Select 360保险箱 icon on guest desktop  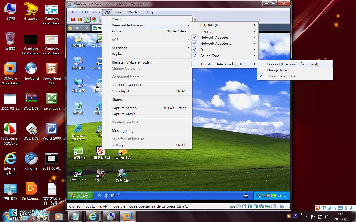[x=78, y=153]
